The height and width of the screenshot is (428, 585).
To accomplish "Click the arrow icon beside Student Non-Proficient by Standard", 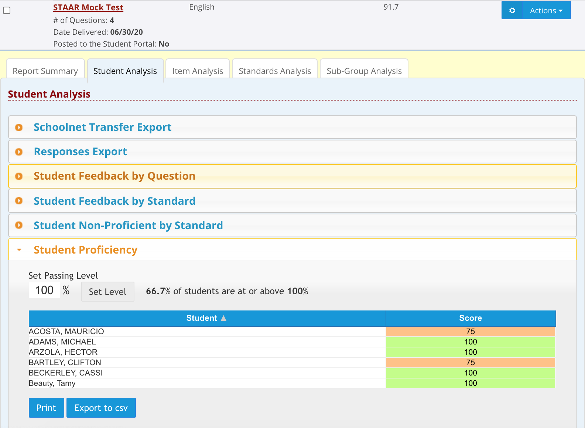I will (x=19, y=225).
